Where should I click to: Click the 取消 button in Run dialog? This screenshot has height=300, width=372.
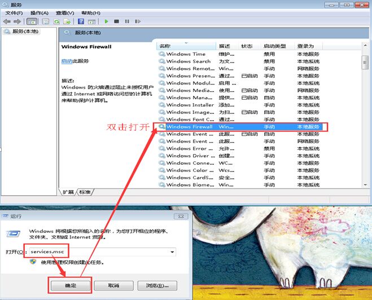pos(113,285)
